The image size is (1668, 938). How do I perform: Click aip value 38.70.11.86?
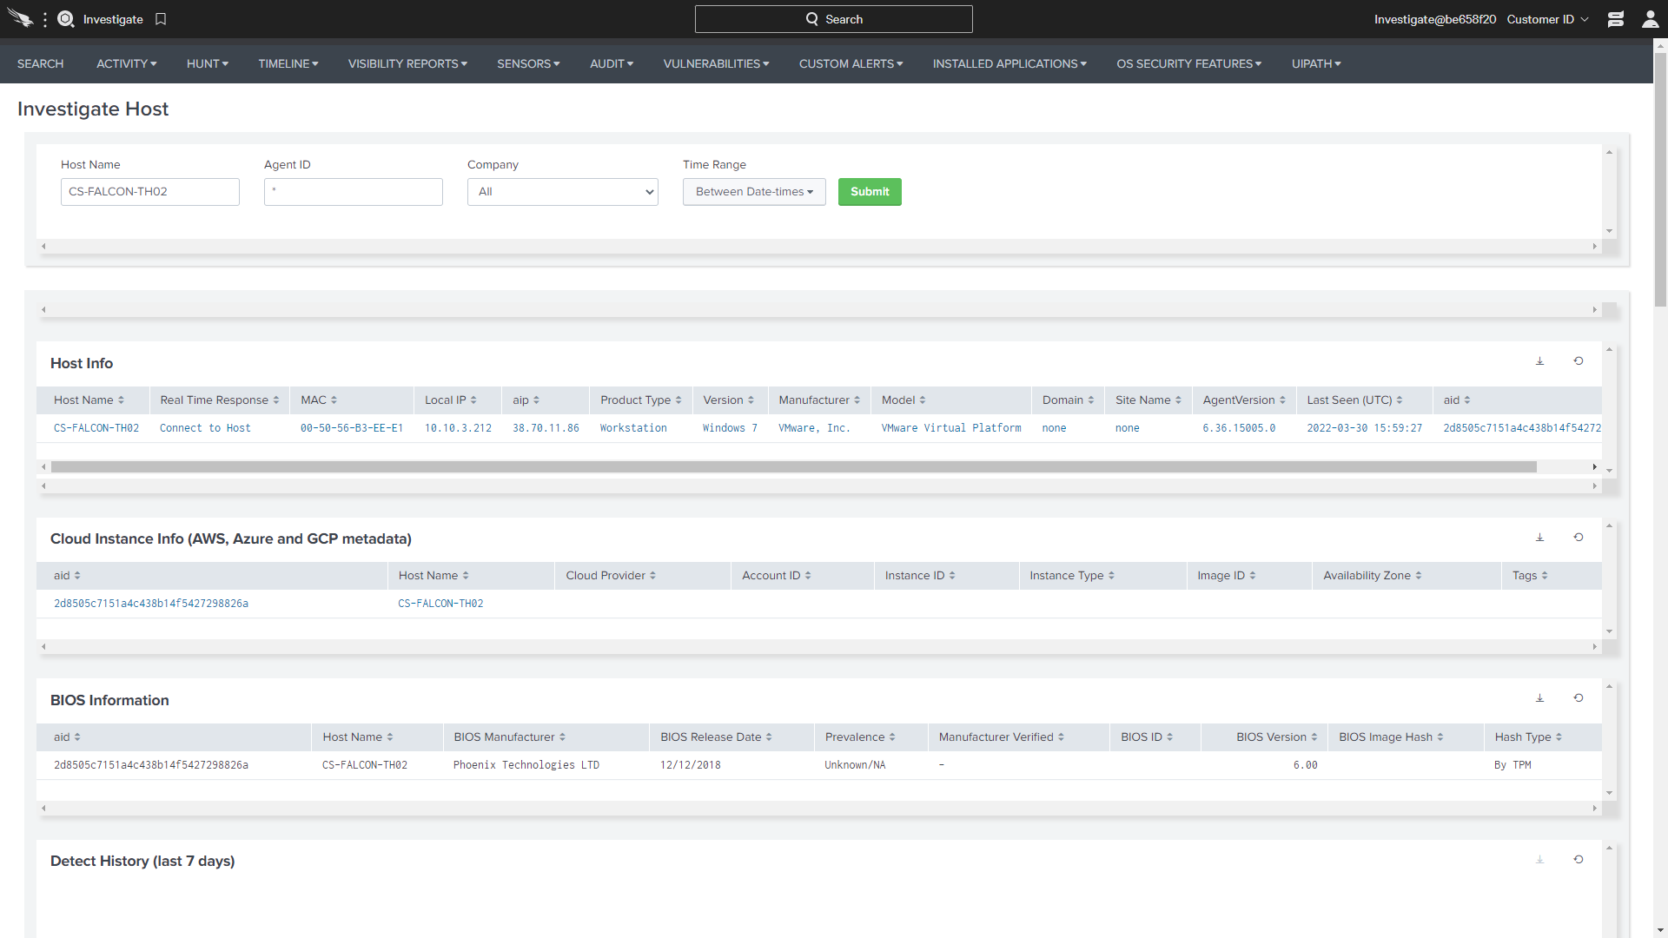pos(546,428)
